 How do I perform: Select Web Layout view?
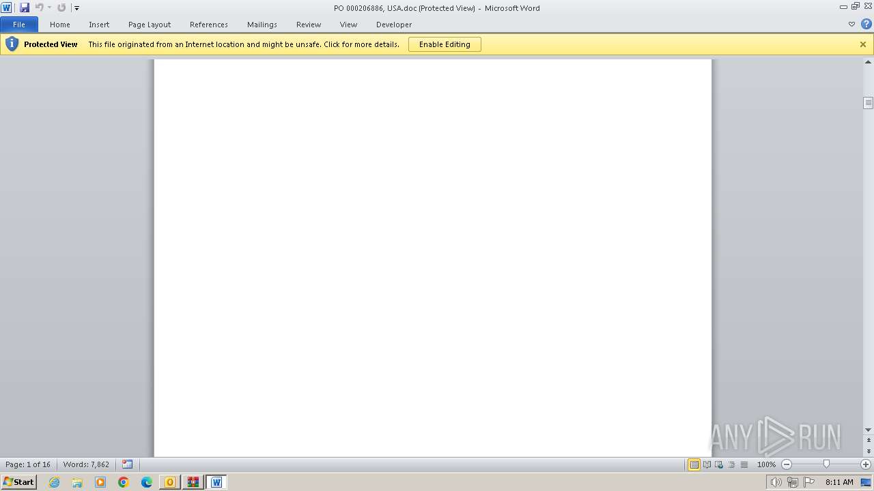pos(719,464)
